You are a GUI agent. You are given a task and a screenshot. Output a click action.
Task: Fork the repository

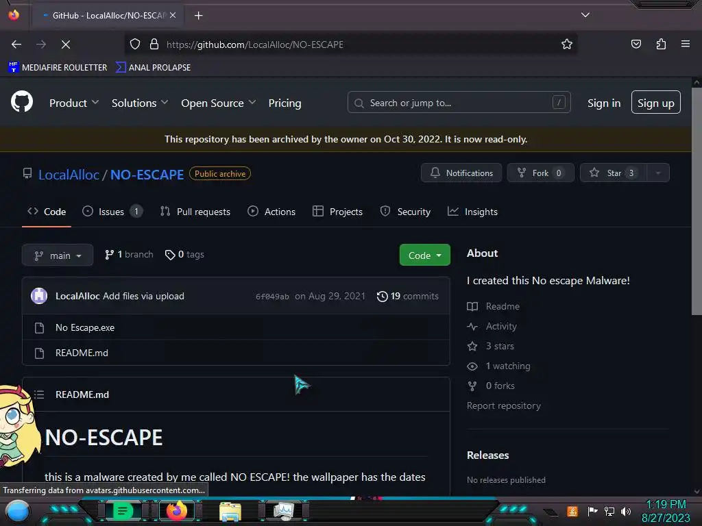pos(540,173)
